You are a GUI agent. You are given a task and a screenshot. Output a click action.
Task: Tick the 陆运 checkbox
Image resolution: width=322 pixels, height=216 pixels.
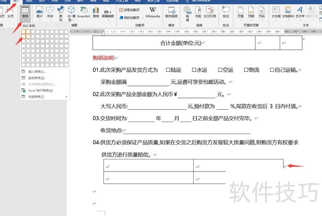(168, 70)
